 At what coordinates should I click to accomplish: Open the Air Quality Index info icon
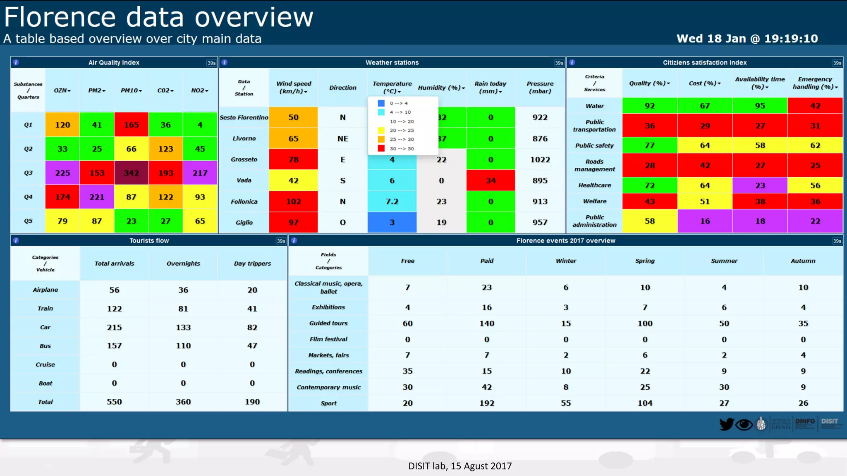(x=16, y=62)
